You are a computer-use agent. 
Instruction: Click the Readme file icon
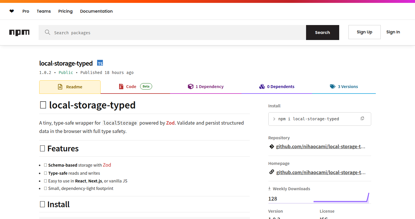pos(60,87)
